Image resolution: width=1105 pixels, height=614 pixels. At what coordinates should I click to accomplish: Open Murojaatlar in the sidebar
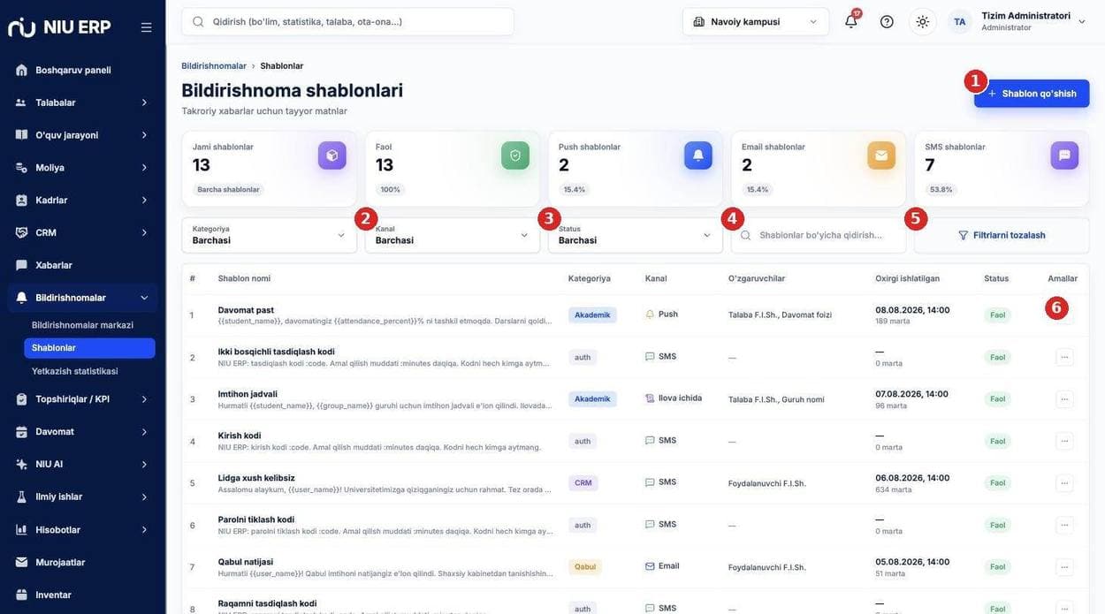click(x=82, y=562)
